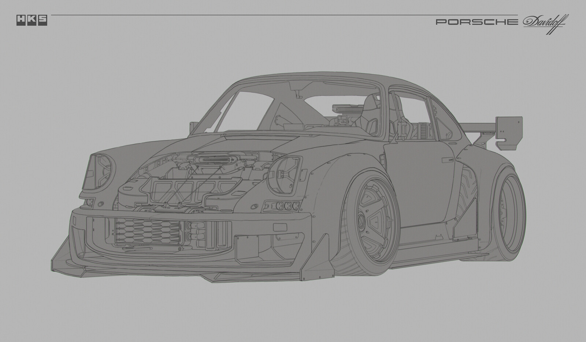Click the PORSCHE wordmark text
The image size is (586, 342).
point(476,22)
